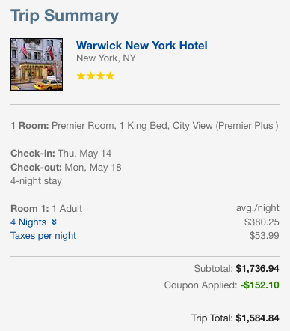Select the $380.25 nightly rate
Screen dimensions: 290x331
tap(262, 222)
